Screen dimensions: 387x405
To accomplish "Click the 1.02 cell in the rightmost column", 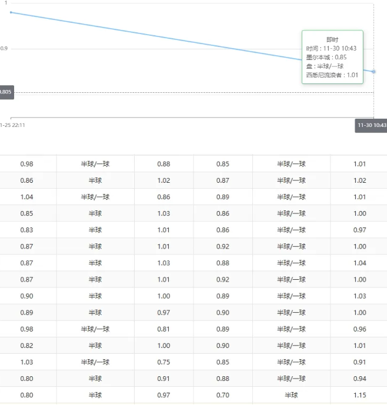I will [359, 180].
